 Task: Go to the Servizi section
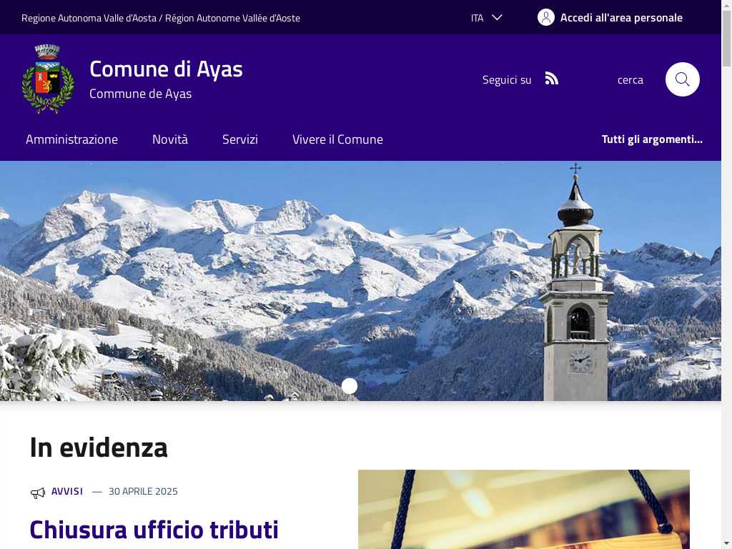[240, 139]
